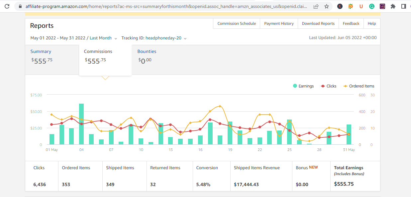The height and width of the screenshot is (197, 411).
Task: Click the Returned Items value 32
Action: 153,184
